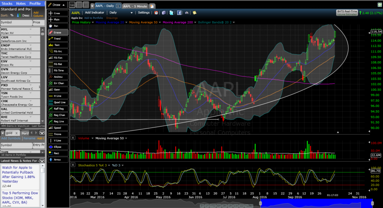Select the Speed lines tool
This screenshot has height=208, width=383.
58,127
